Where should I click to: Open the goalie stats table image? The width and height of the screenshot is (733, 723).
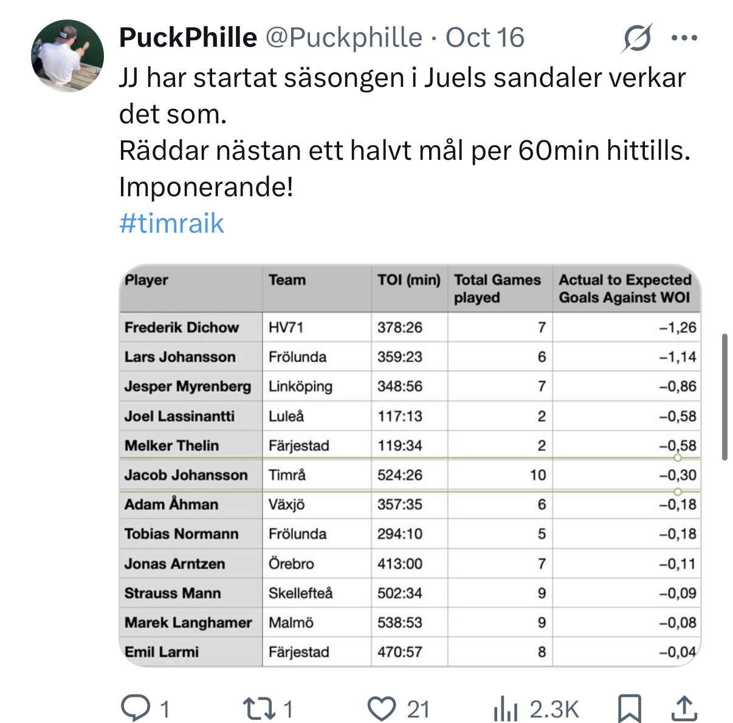pos(410,465)
